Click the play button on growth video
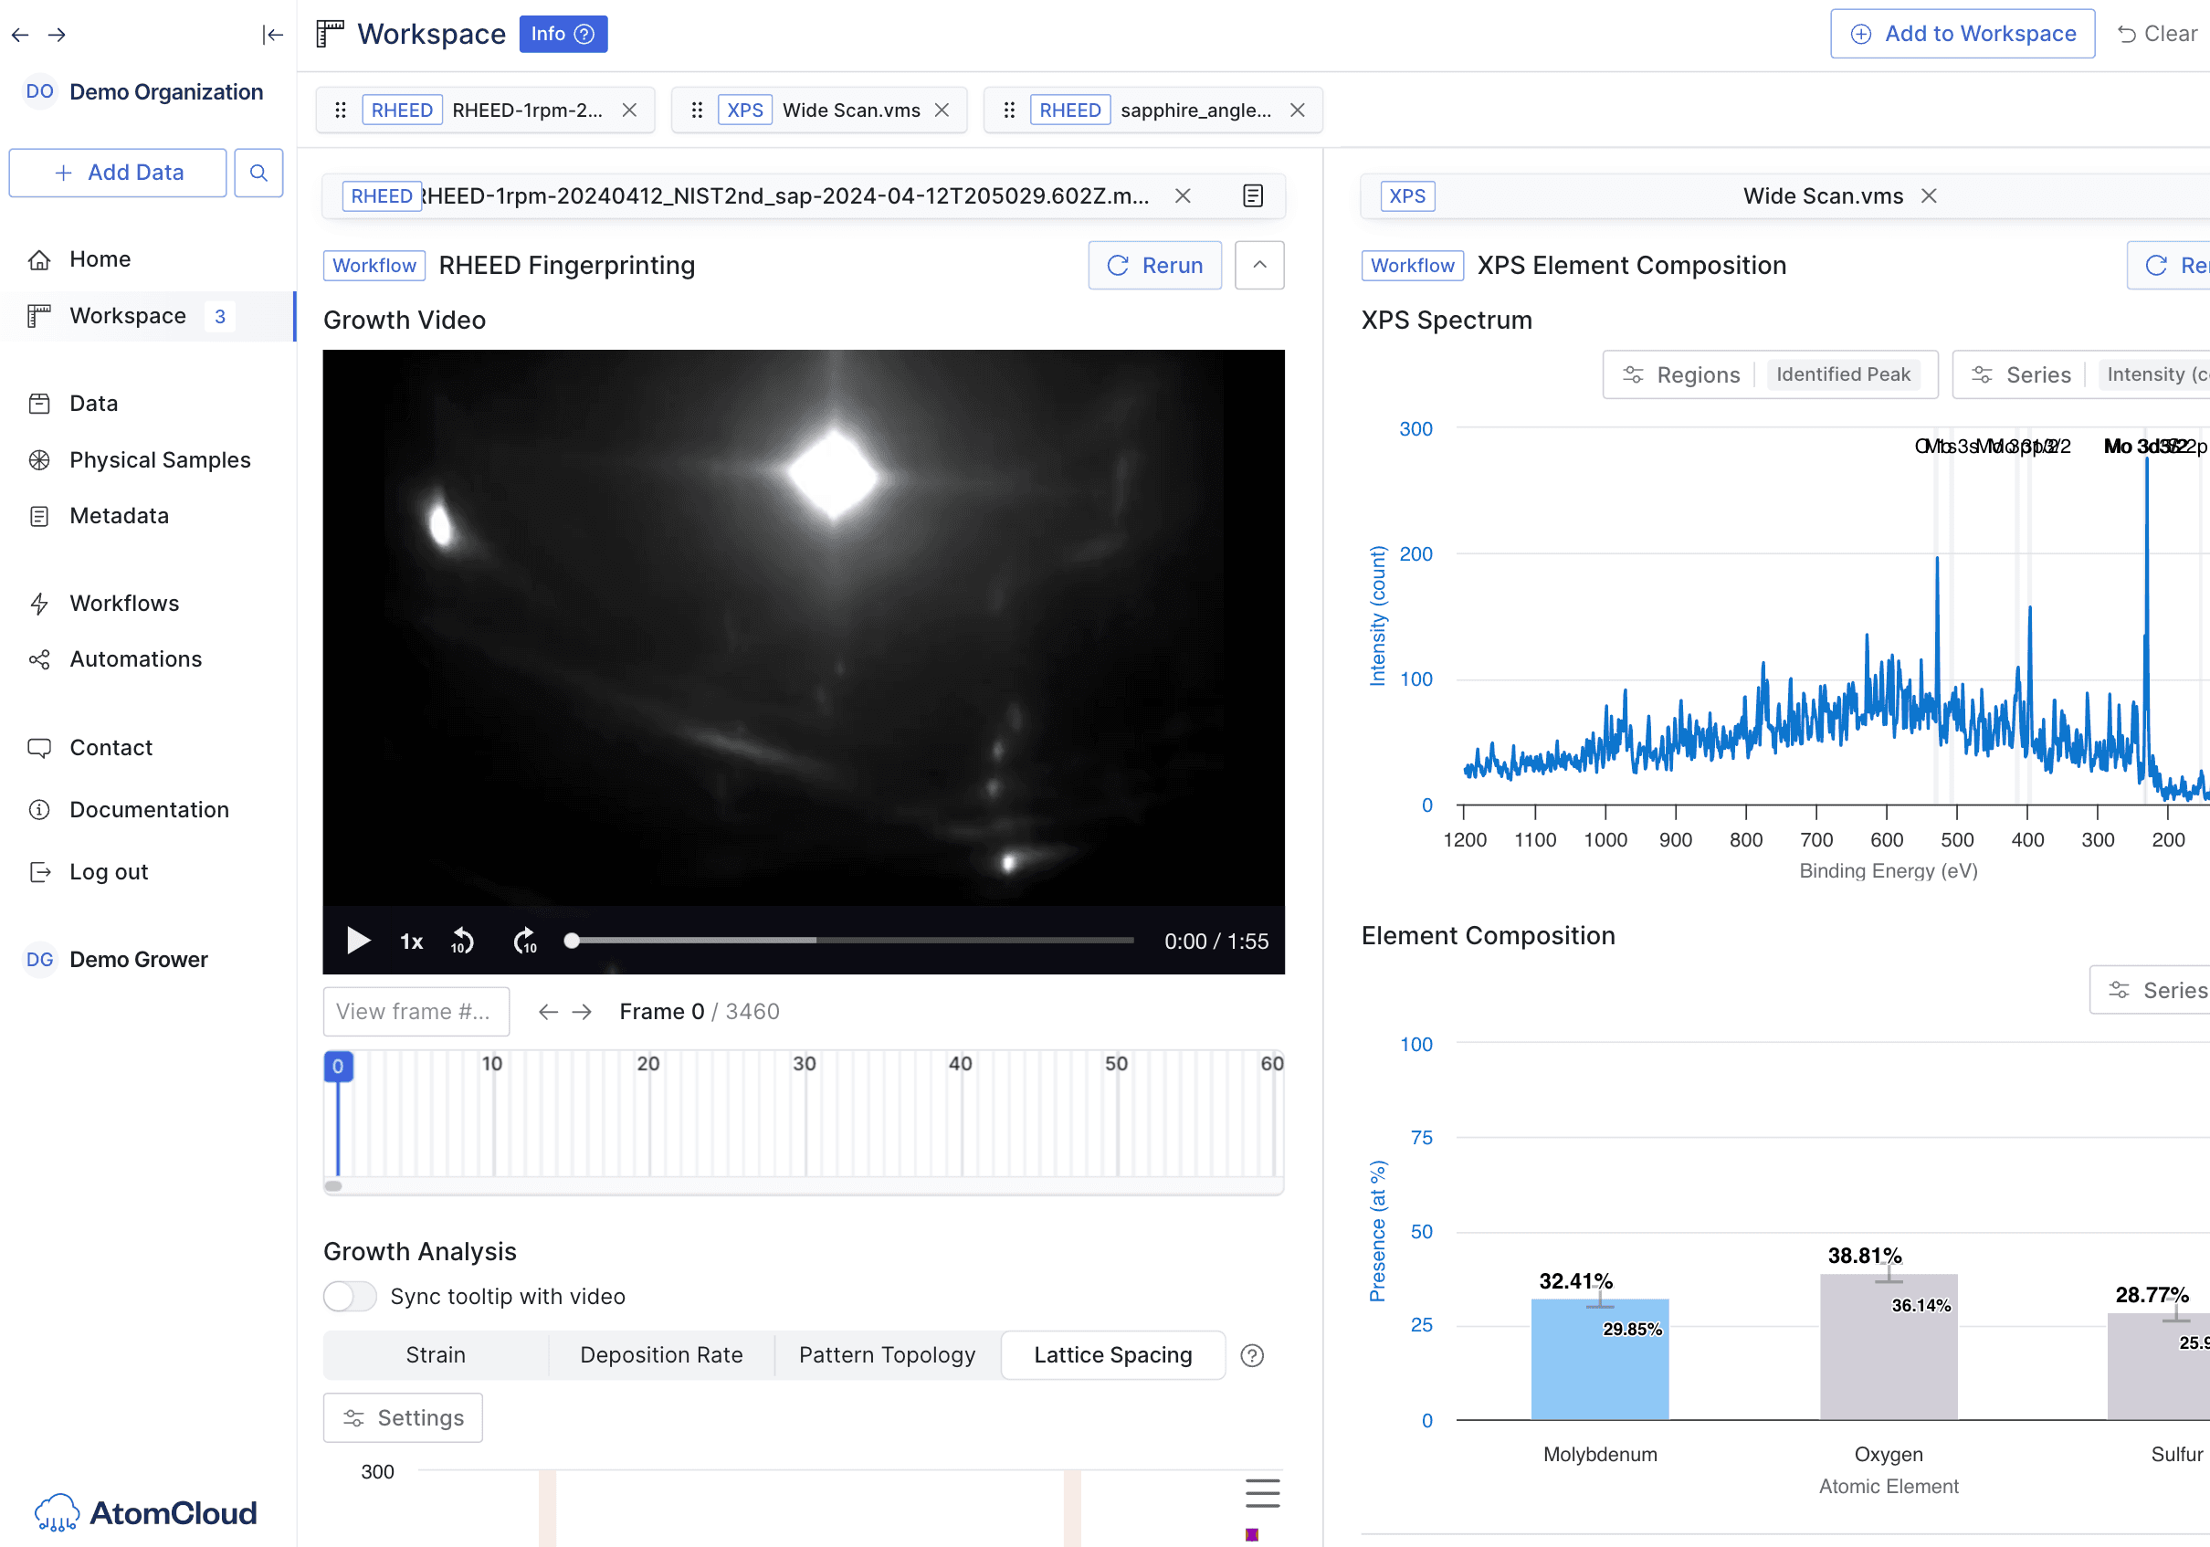Image resolution: width=2210 pixels, height=1547 pixels. [x=358, y=941]
